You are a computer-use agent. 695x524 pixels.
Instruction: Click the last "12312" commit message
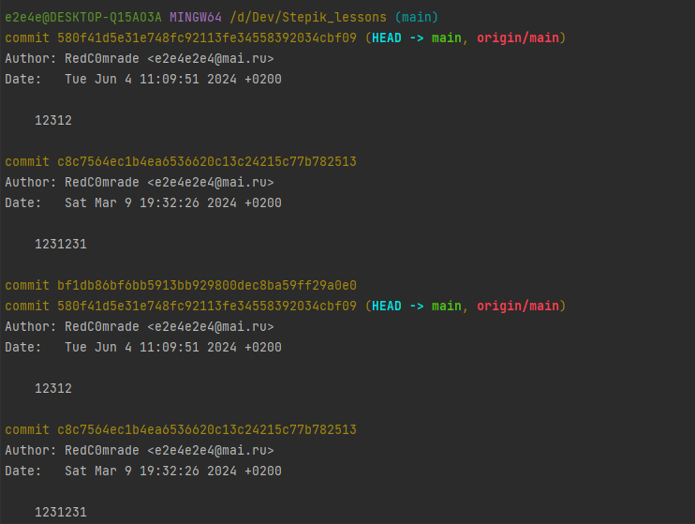(53, 389)
